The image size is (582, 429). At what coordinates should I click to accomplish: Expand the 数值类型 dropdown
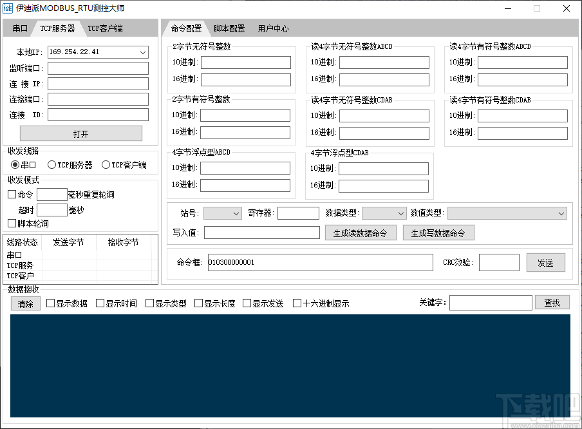pos(507,213)
